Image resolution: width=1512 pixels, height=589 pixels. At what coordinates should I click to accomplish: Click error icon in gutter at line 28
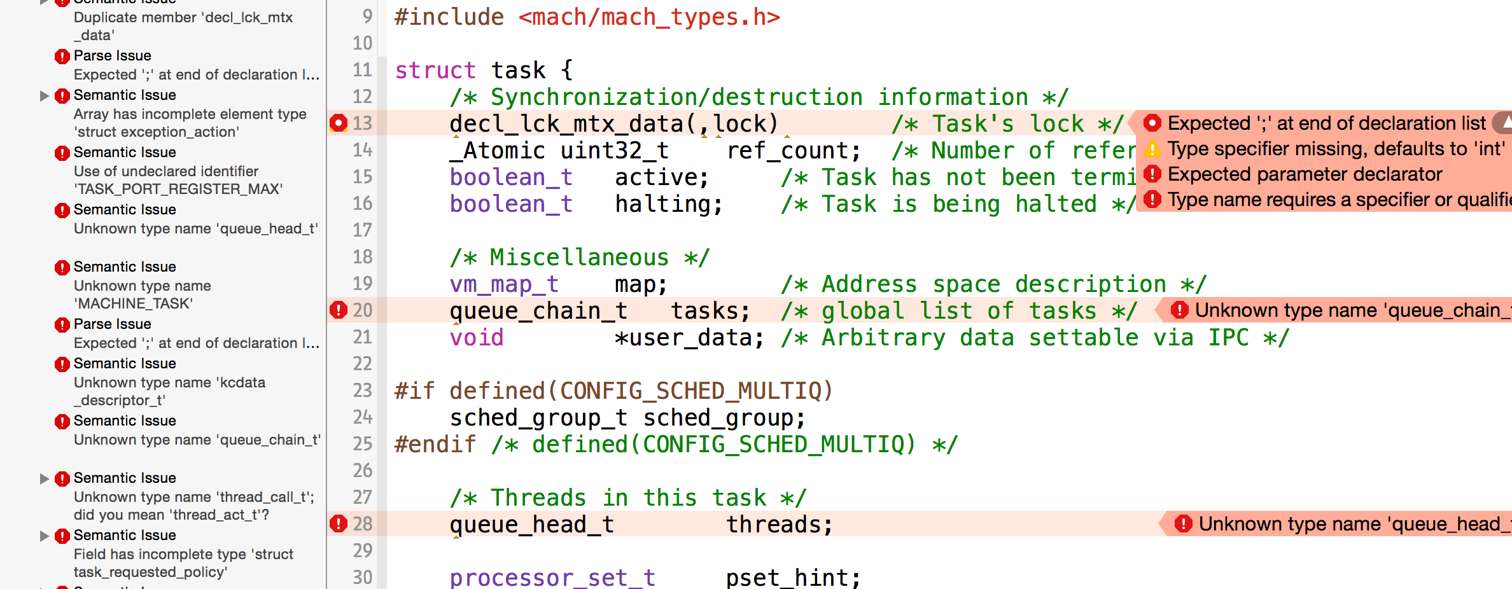(x=338, y=523)
